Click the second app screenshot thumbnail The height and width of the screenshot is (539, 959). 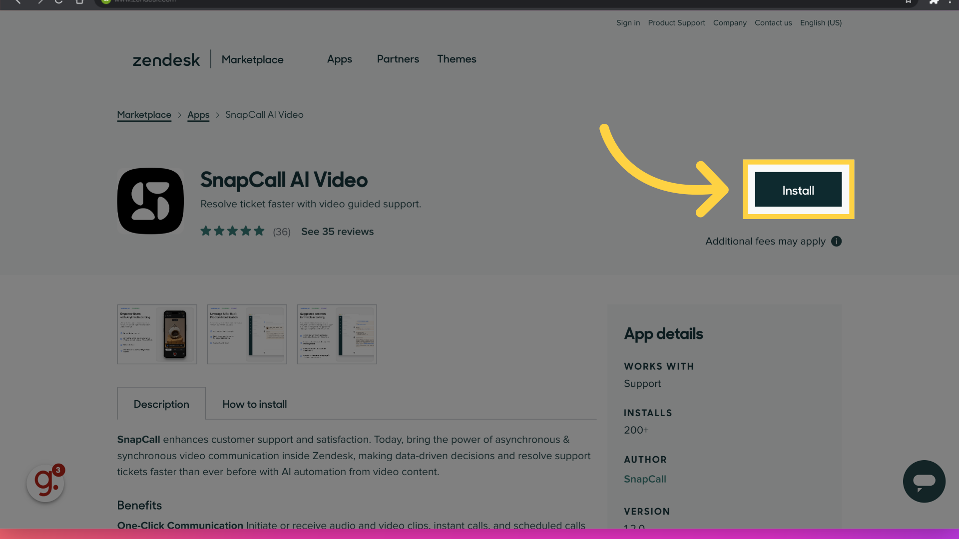pyautogui.click(x=247, y=334)
